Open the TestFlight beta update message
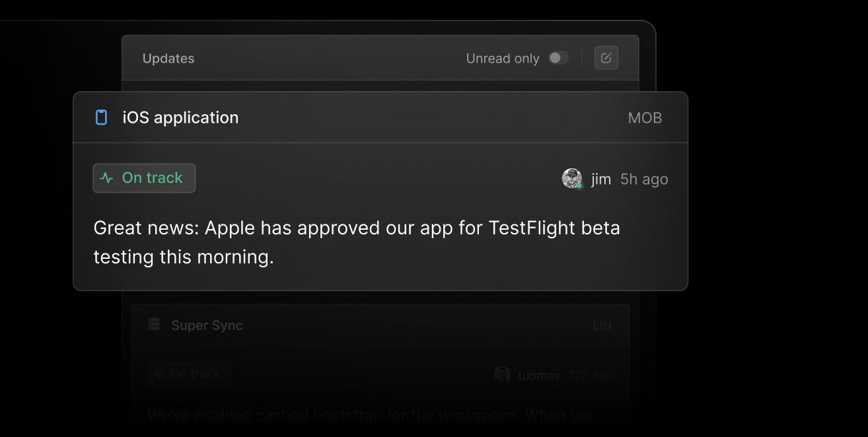This screenshot has height=437, width=868. [x=357, y=242]
